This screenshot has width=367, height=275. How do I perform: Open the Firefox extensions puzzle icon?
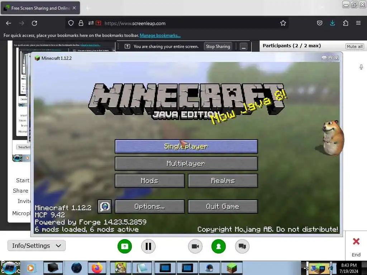(345, 23)
